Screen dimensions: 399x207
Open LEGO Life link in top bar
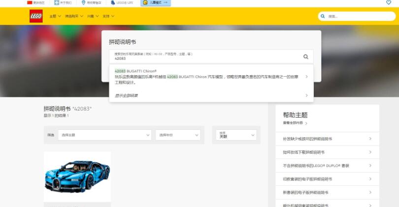tap(122, 2)
